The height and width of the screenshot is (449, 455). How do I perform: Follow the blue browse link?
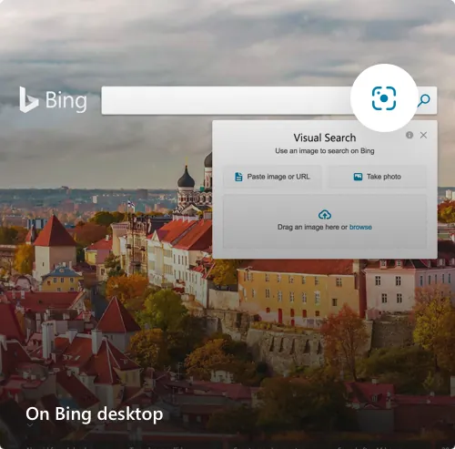360,227
